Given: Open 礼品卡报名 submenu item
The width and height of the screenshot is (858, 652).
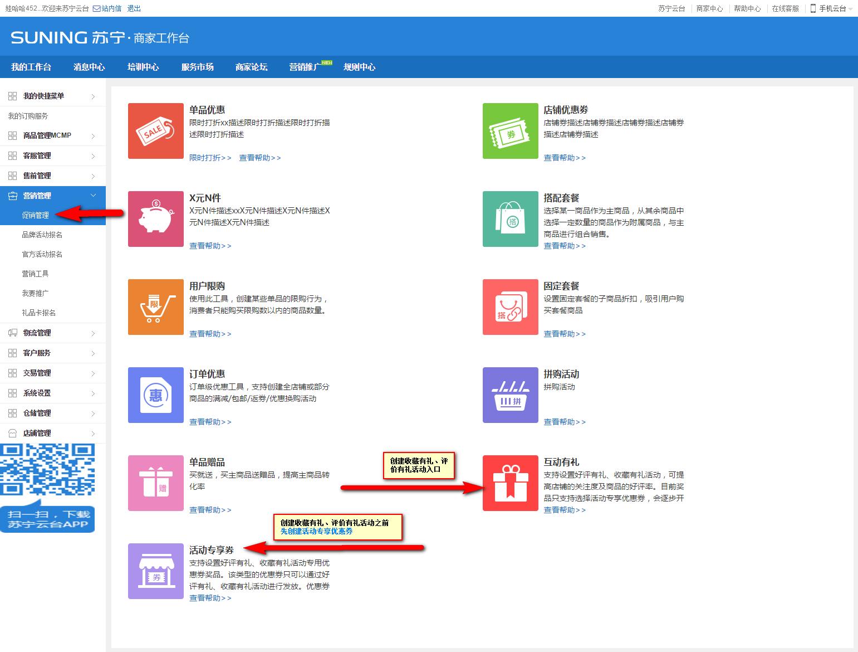Looking at the screenshot, I should pyautogui.click(x=39, y=313).
